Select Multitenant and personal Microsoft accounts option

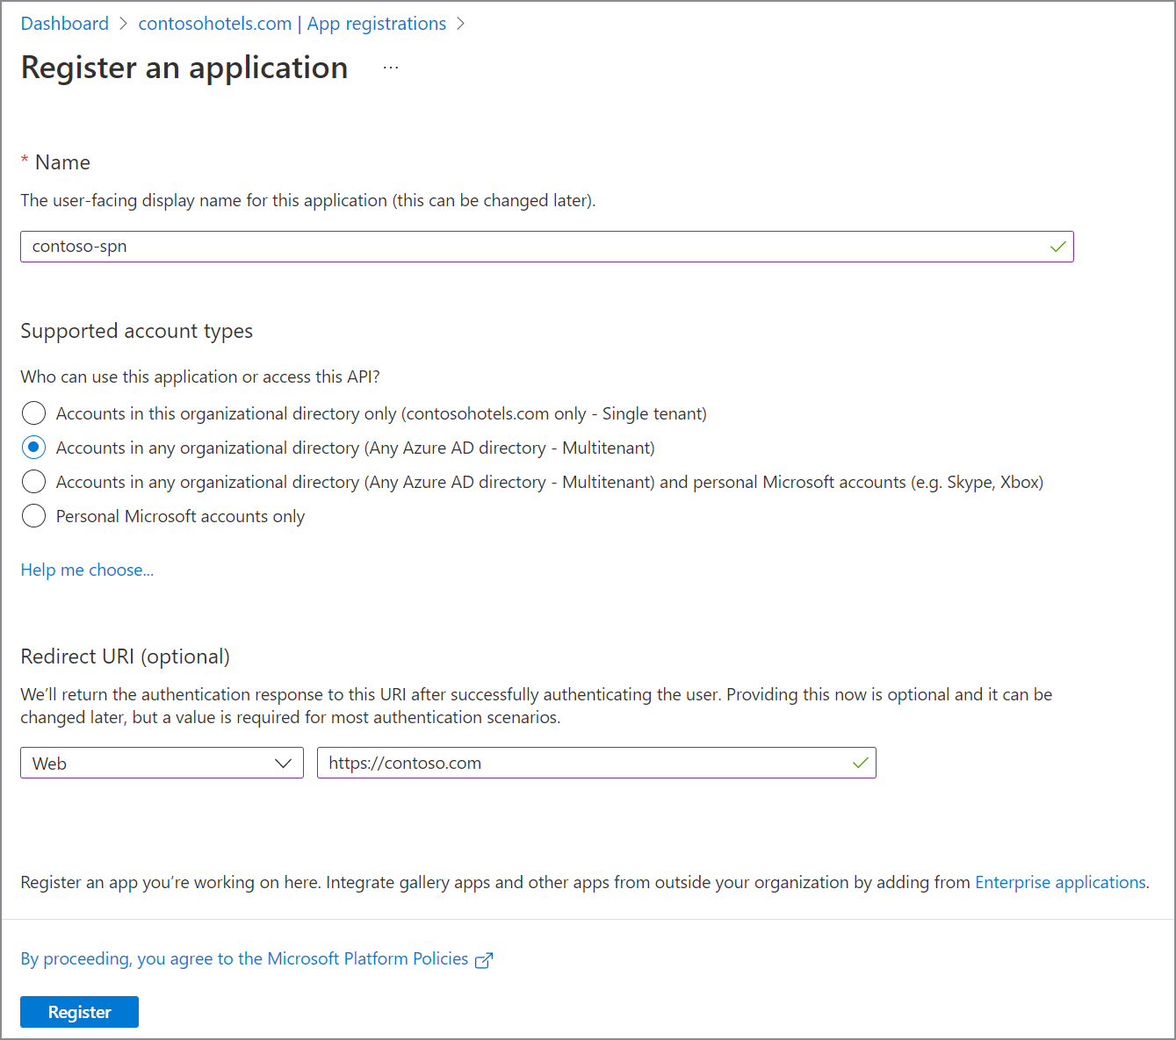33,481
